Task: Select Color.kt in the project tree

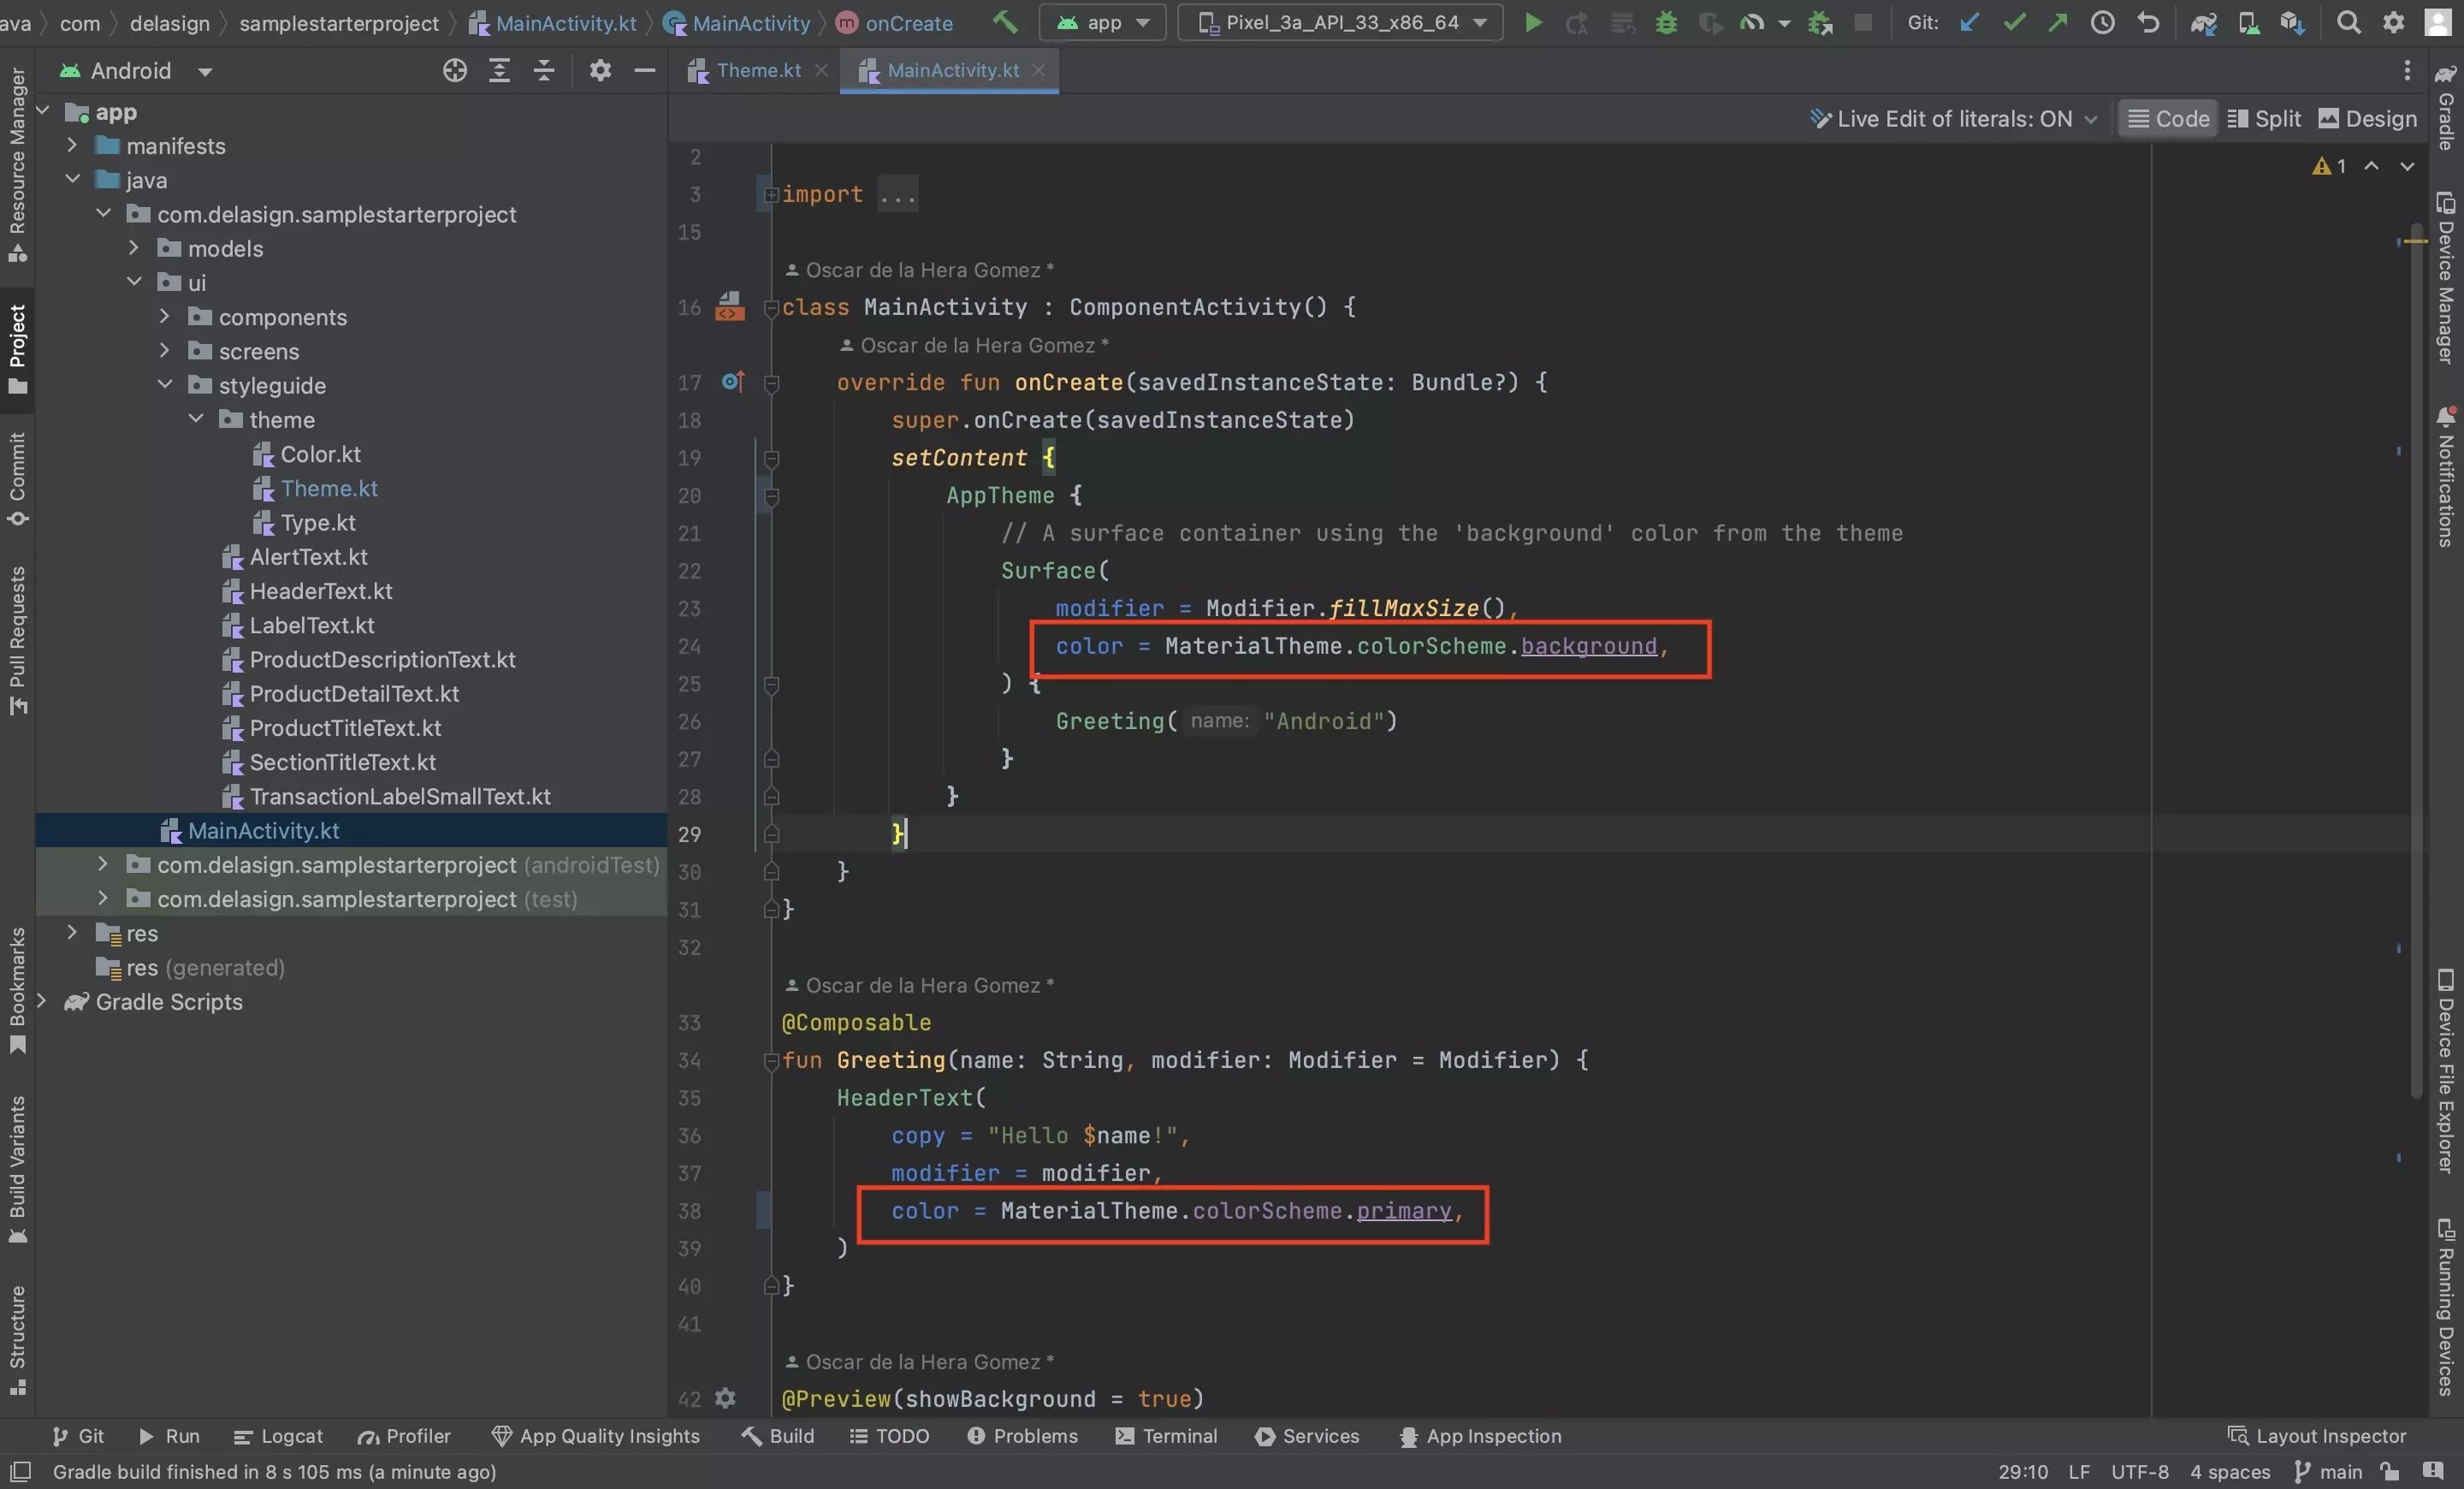Action: [x=321, y=454]
